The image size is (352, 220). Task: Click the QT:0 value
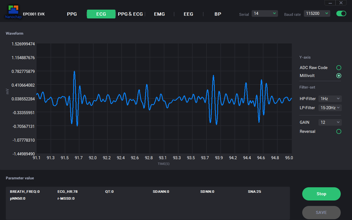coord(109,192)
